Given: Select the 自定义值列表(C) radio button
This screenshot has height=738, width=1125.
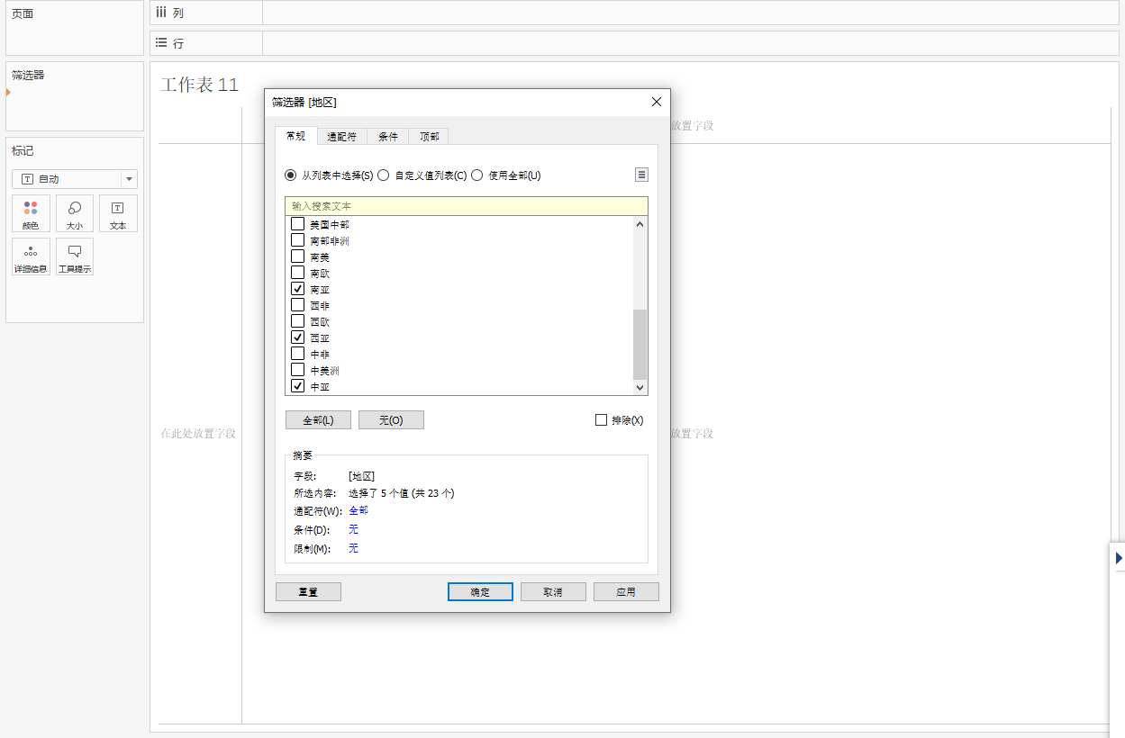Looking at the screenshot, I should (384, 175).
